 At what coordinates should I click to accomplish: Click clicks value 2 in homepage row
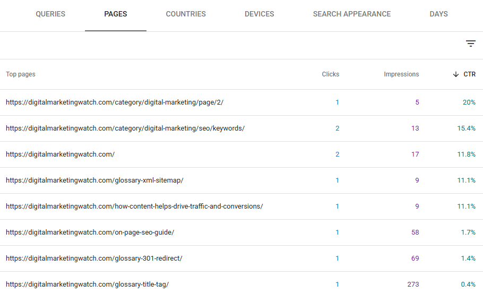337,154
